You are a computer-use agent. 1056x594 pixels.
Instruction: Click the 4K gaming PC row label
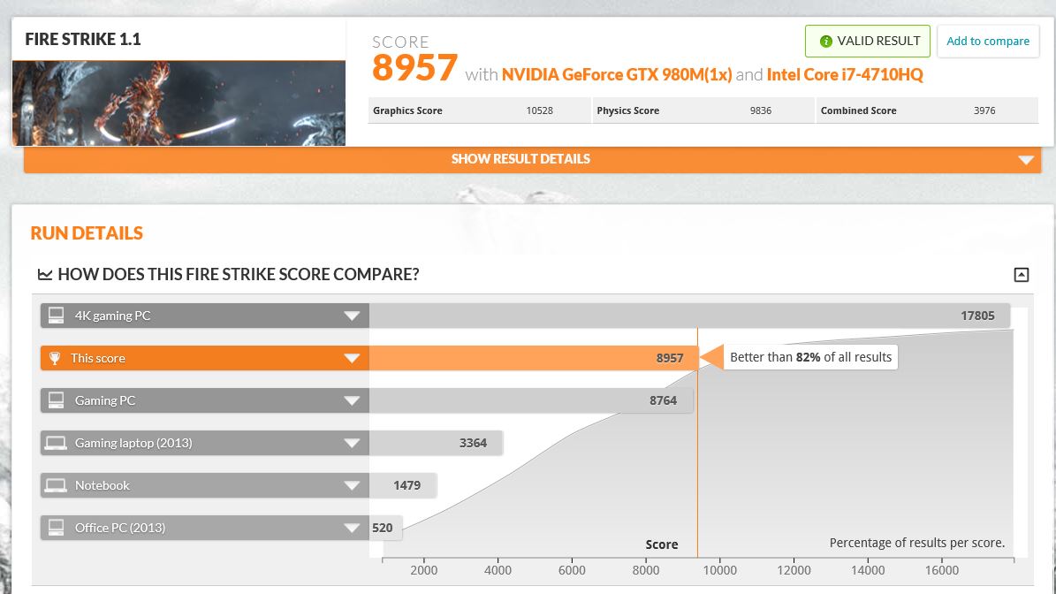(112, 316)
